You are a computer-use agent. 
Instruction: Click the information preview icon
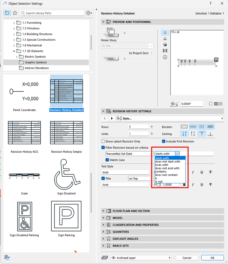(165, 57)
